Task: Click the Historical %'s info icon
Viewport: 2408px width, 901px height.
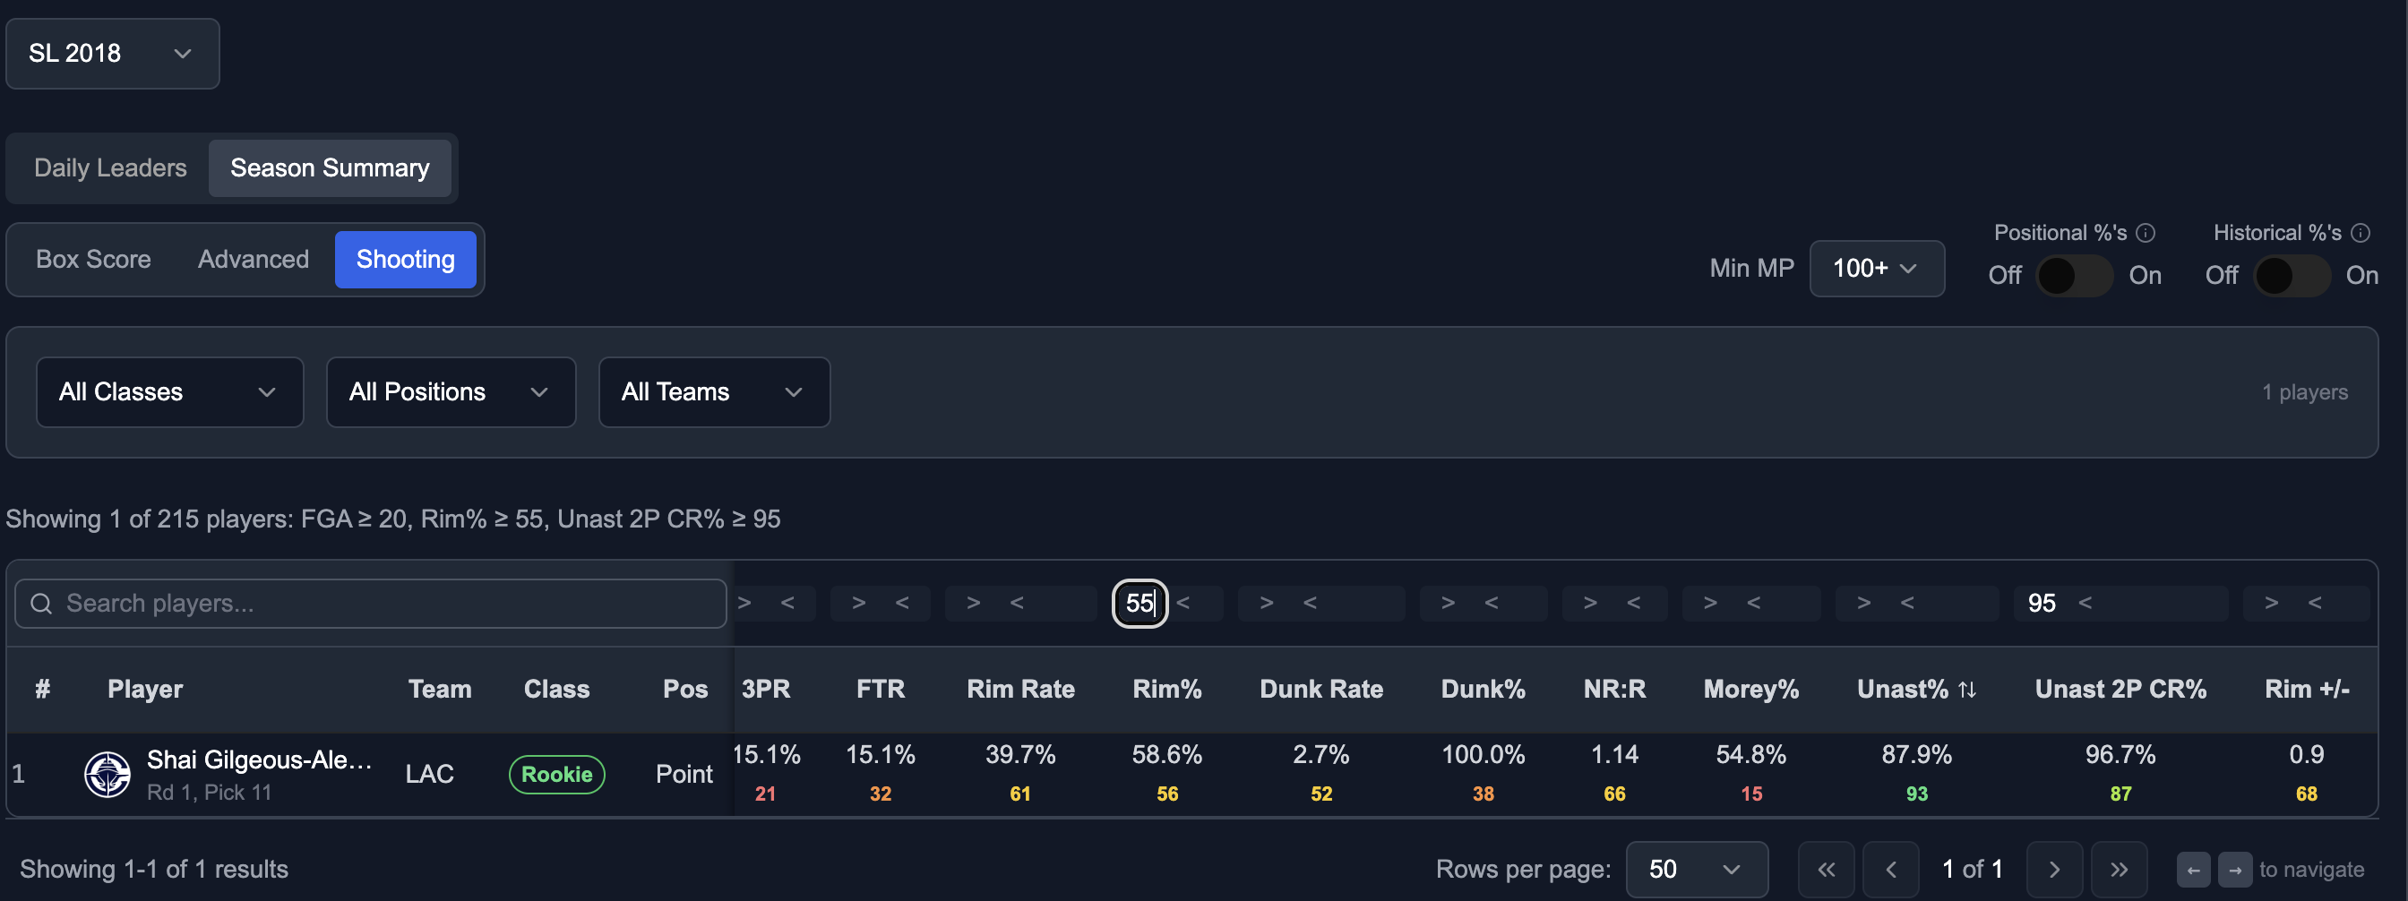Action: pyautogui.click(x=2361, y=233)
